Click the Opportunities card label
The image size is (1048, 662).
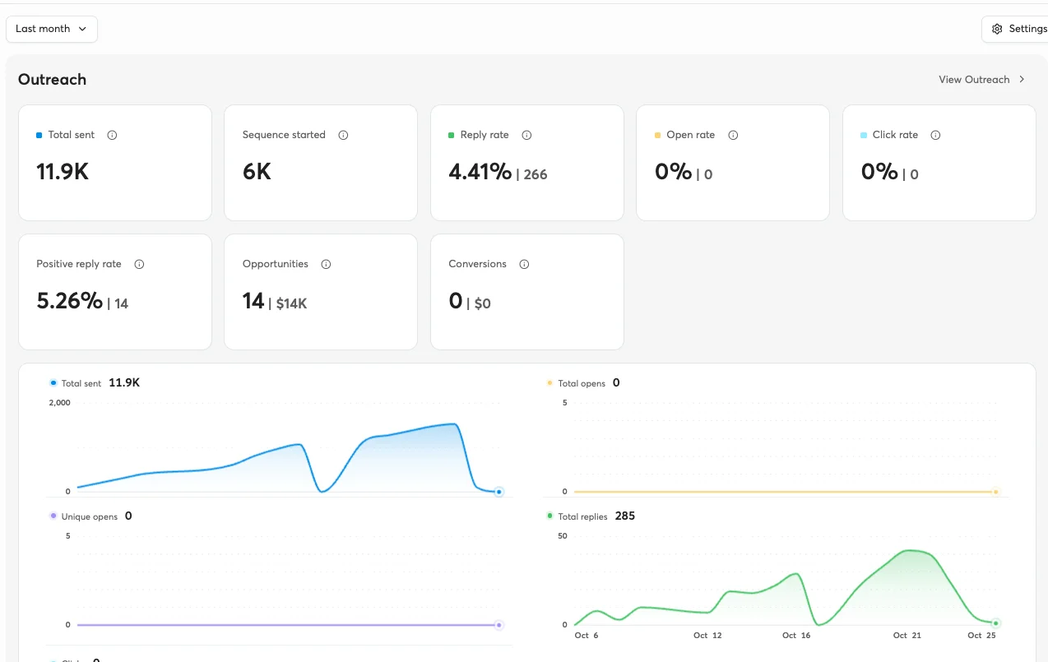tap(276, 264)
